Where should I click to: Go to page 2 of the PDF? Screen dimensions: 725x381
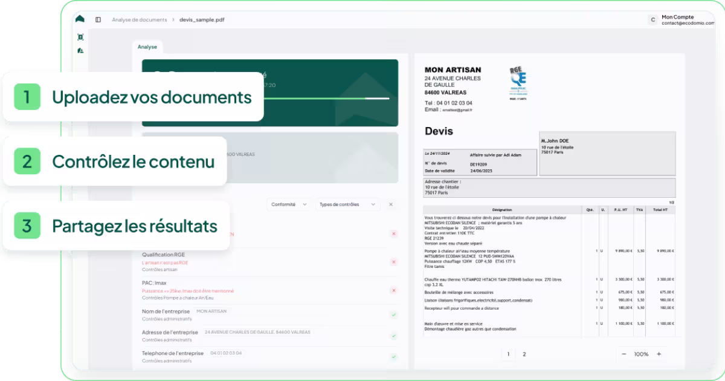click(524, 354)
